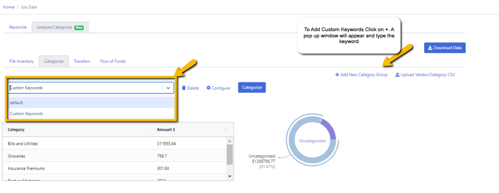This screenshot has height=193, width=499.
Task: Click the upload icon for Vendor/Category CSV
Action: click(x=397, y=75)
